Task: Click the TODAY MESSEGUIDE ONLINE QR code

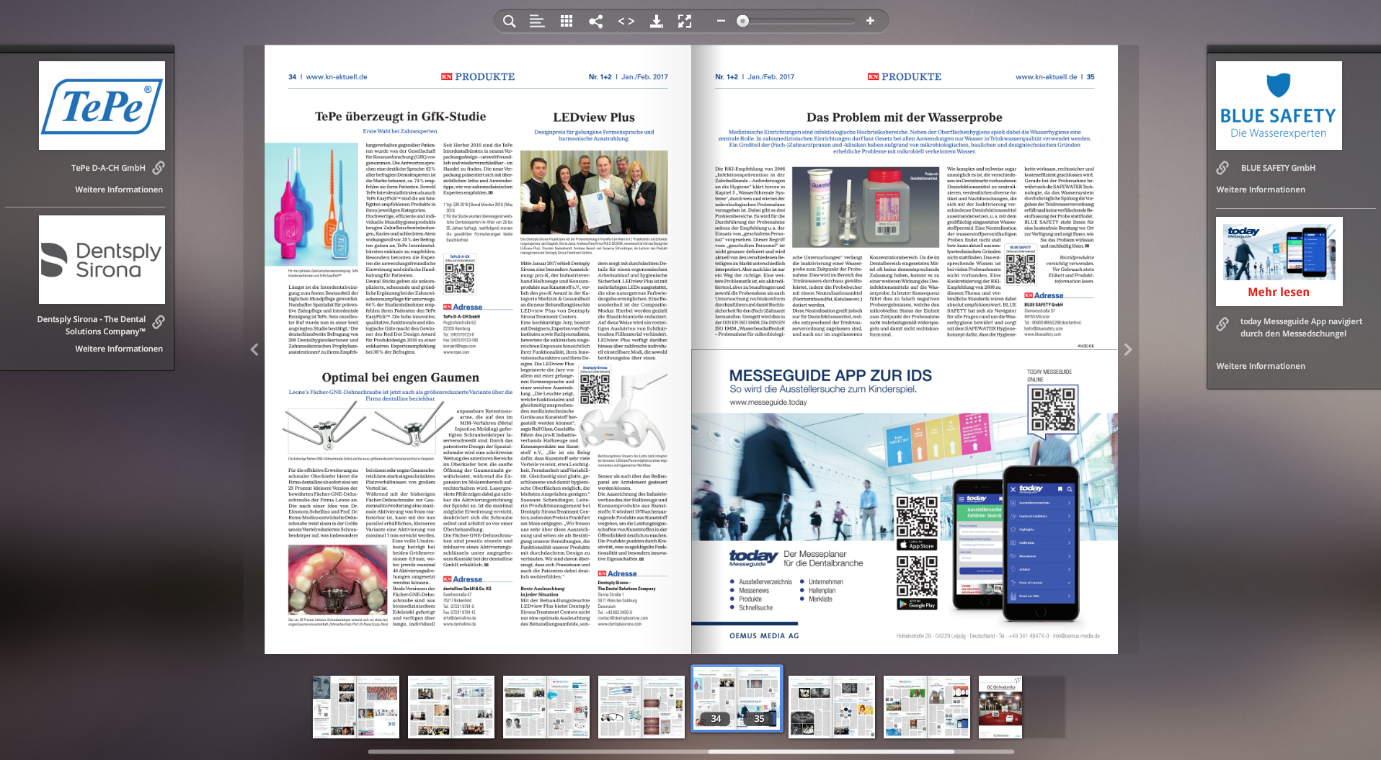Action: (x=1052, y=409)
